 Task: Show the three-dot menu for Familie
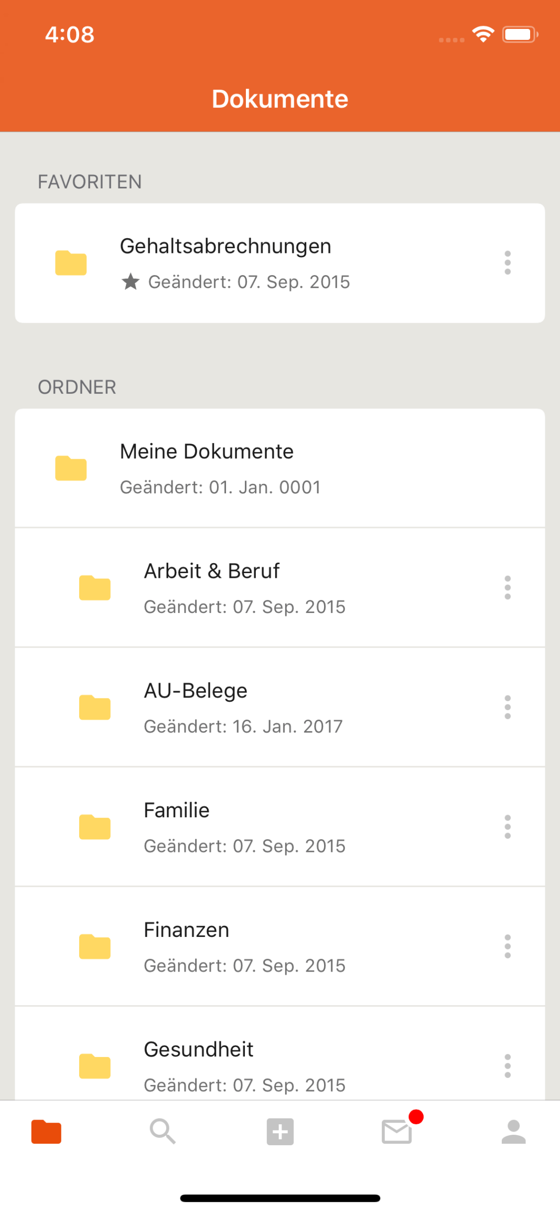508,827
